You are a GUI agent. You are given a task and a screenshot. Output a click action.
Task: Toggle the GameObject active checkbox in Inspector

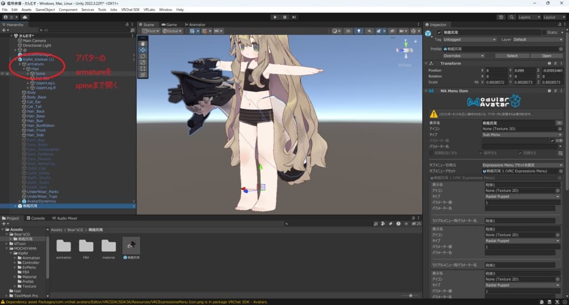click(439, 33)
